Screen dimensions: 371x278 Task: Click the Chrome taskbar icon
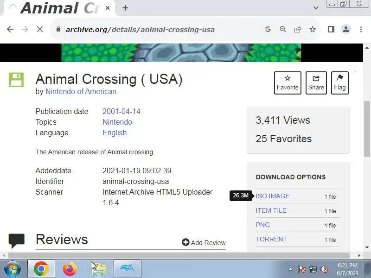pyautogui.click(x=41, y=269)
